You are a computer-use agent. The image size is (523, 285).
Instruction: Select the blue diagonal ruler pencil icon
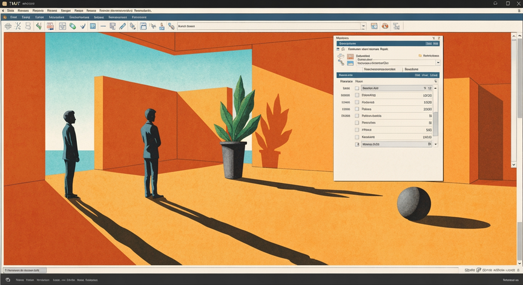tap(122, 26)
